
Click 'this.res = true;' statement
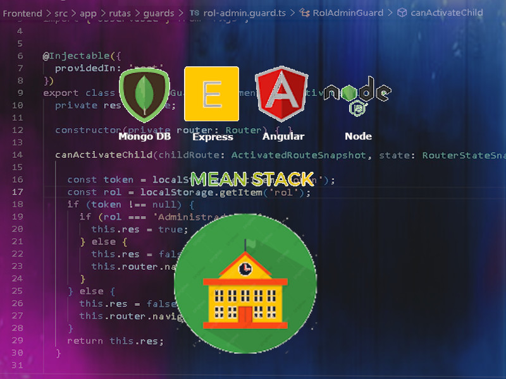pyautogui.click(x=139, y=229)
